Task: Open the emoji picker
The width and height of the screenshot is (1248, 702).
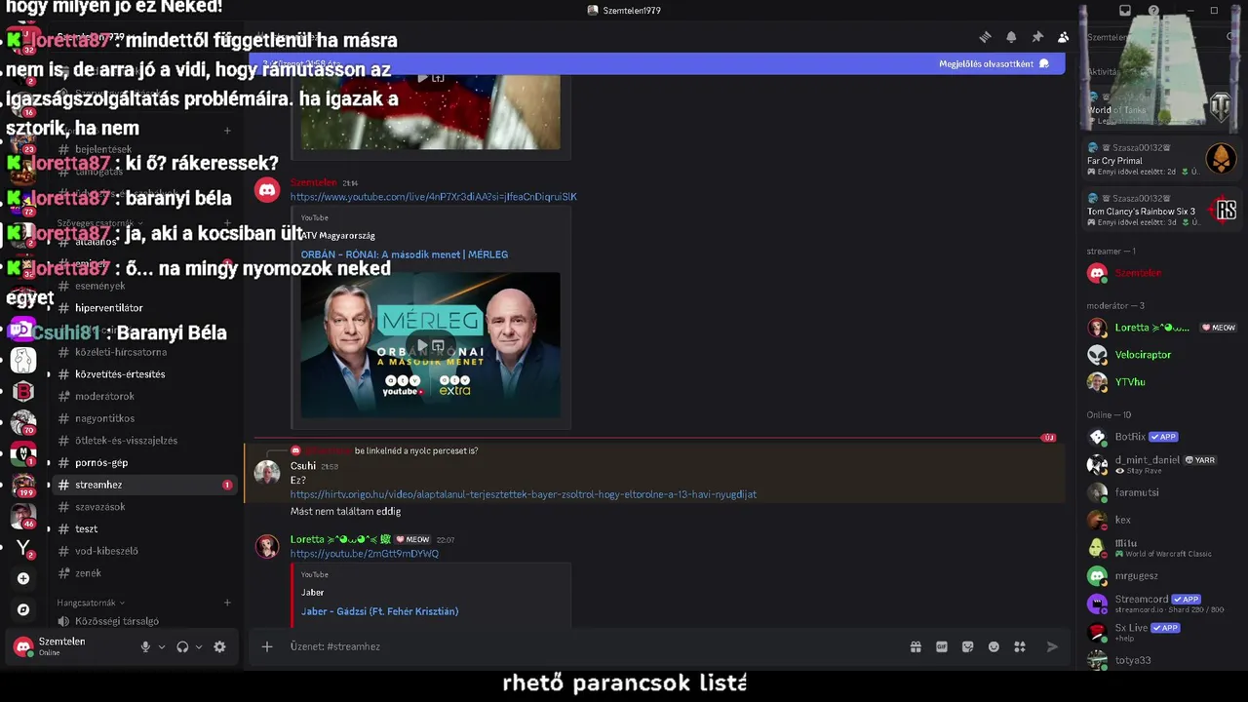Action: click(x=994, y=646)
